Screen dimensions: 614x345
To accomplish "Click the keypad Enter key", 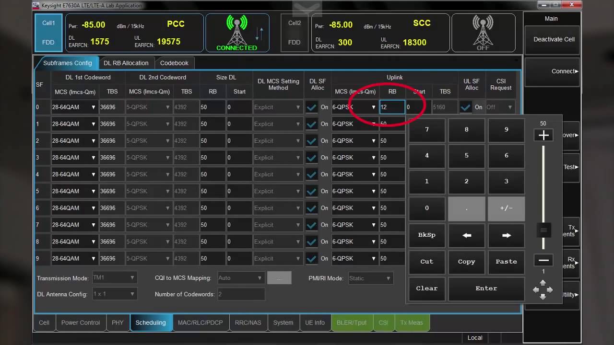I will (x=486, y=288).
